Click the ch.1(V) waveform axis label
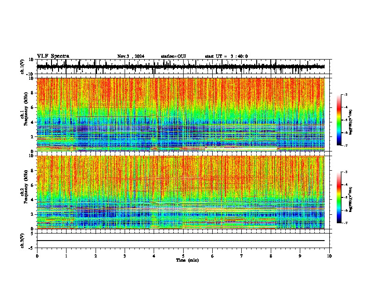The height and width of the screenshot is (287, 371). pyautogui.click(x=22, y=67)
